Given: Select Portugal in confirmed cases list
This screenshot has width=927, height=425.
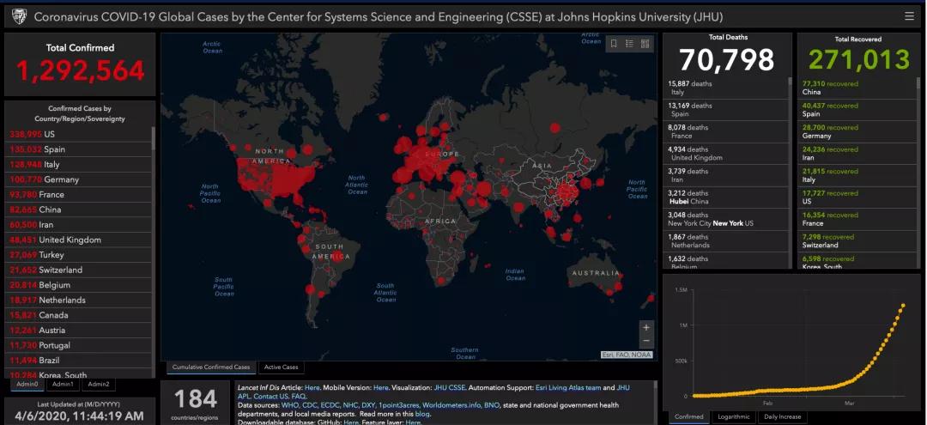Looking at the screenshot, I should point(77,345).
